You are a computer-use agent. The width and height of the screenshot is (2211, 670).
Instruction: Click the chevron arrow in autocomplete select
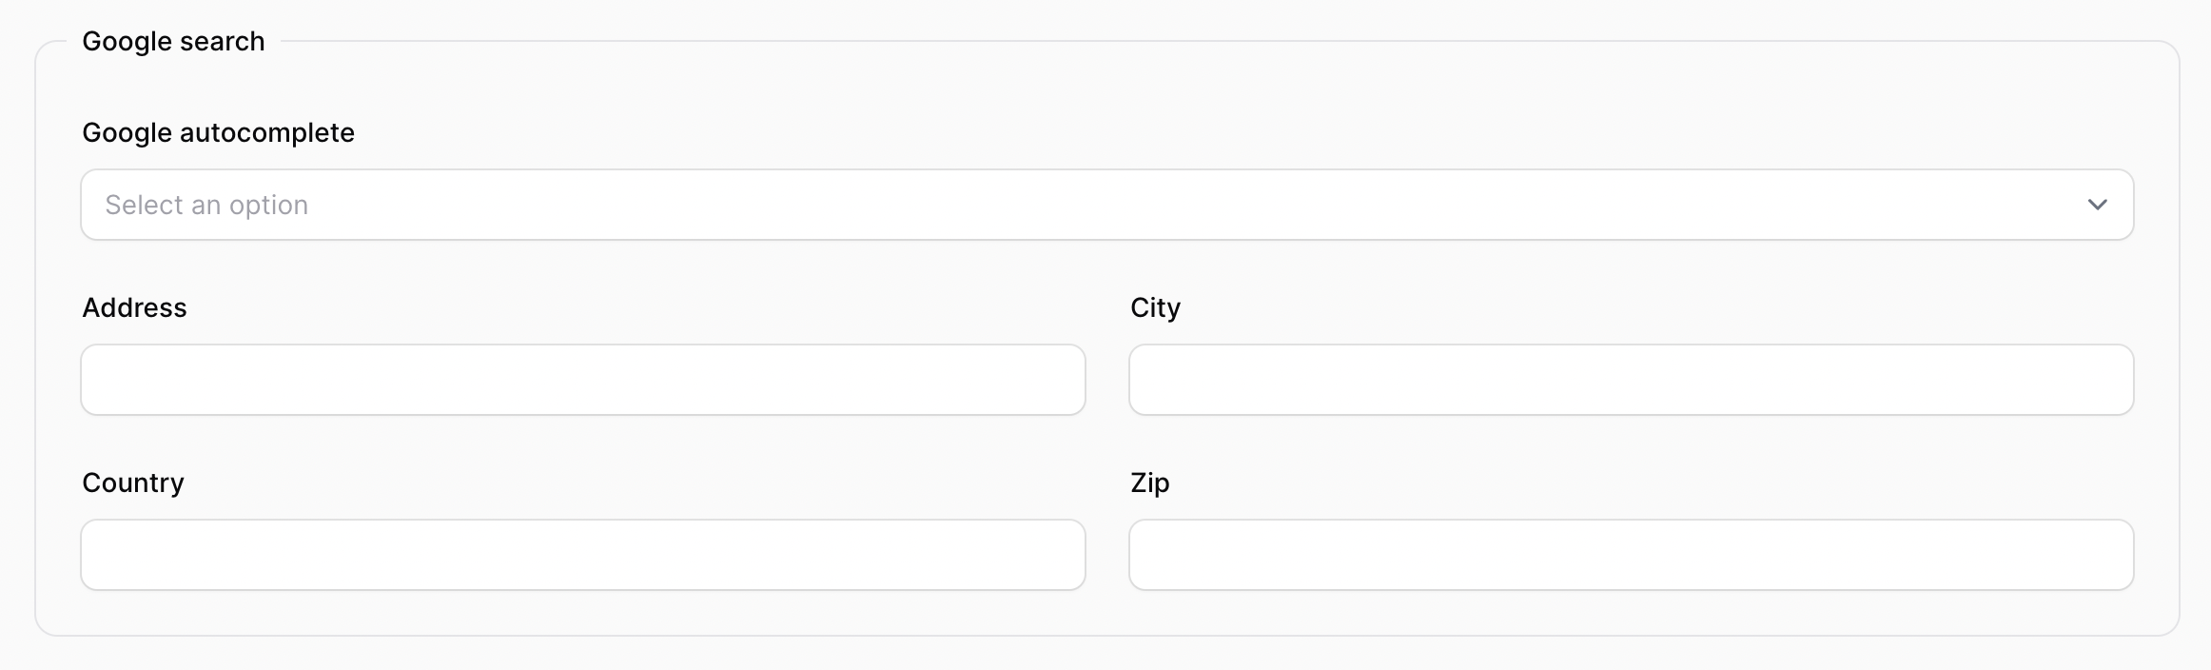click(x=2097, y=205)
